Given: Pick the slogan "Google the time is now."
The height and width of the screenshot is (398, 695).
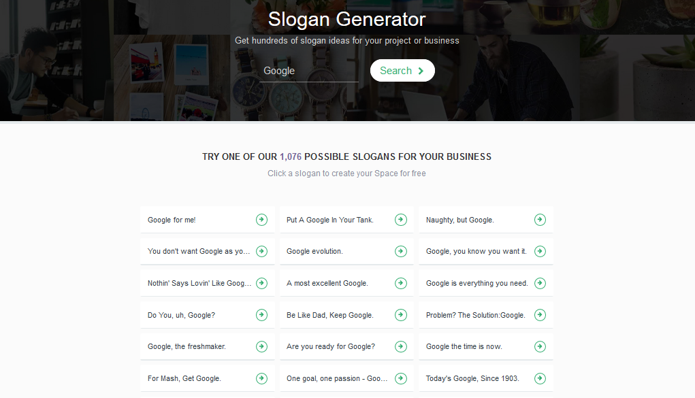Looking at the screenshot, I should [486, 346].
